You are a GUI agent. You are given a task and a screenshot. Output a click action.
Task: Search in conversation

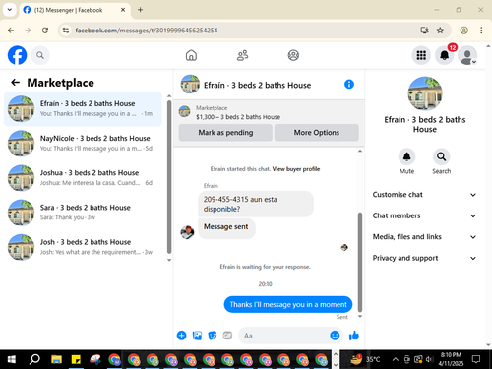441,156
